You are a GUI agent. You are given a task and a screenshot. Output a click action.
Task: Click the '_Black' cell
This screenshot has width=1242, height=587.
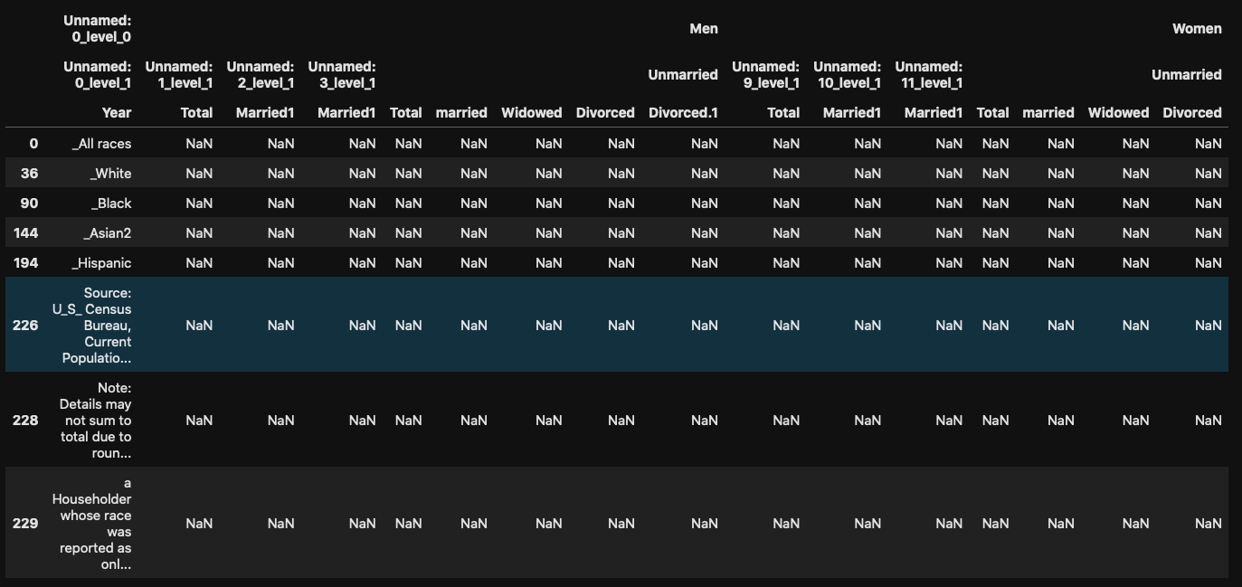click(111, 203)
